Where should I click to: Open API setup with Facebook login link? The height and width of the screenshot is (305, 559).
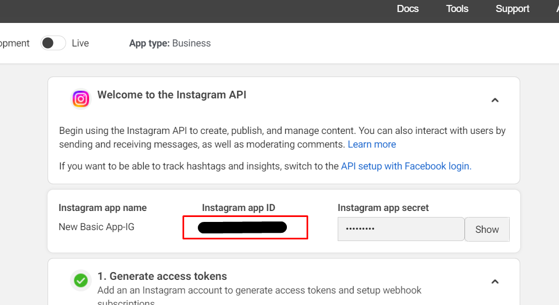pos(406,166)
